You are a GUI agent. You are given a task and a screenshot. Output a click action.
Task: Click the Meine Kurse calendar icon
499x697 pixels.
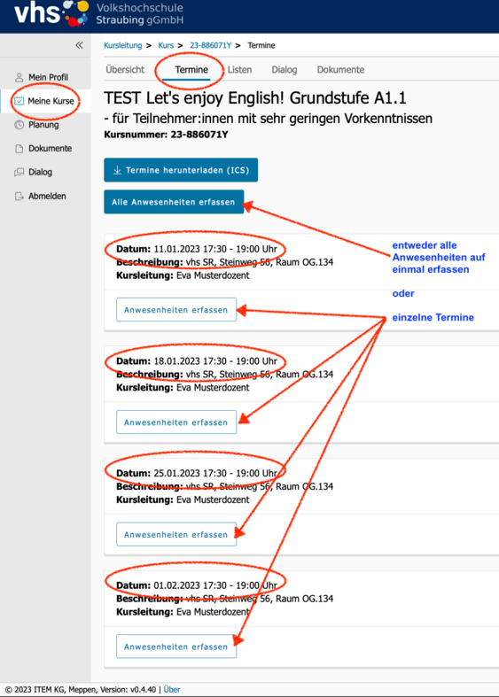[19, 101]
